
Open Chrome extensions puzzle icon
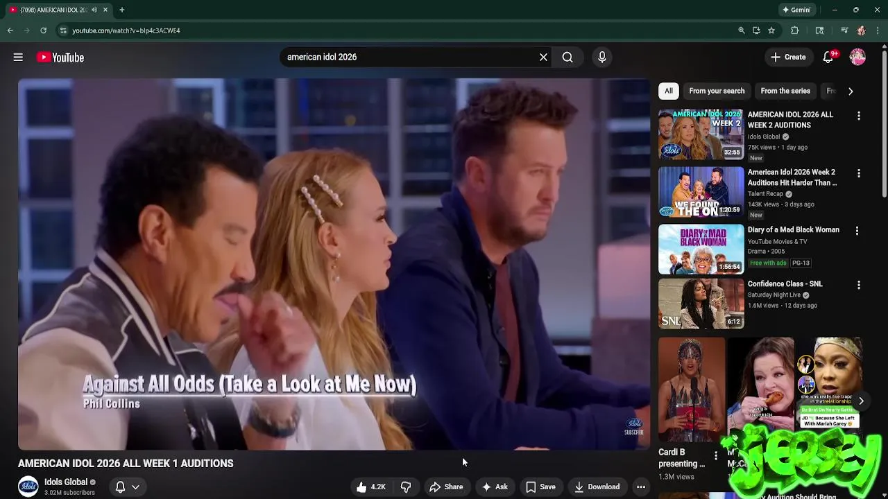[x=795, y=30]
